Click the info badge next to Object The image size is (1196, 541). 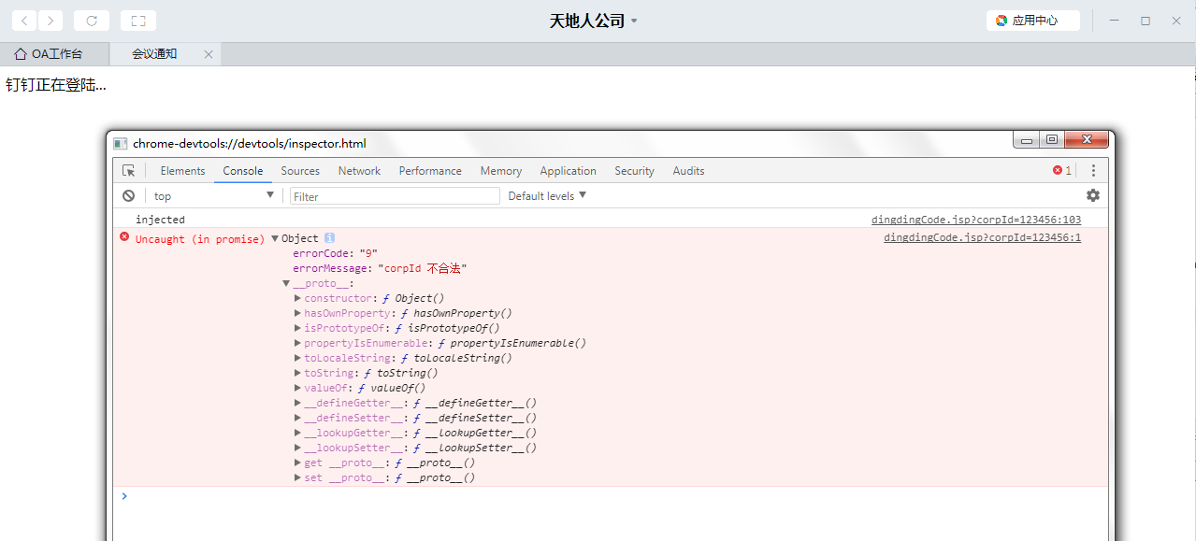(x=329, y=238)
